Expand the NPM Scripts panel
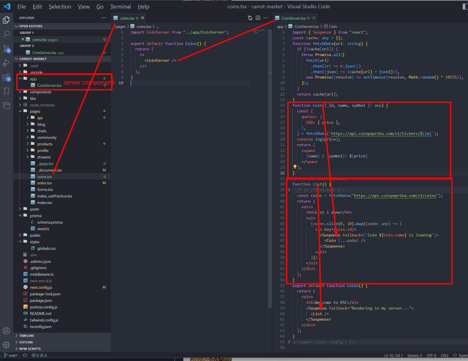Image resolution: width=468 pixels, height=361 pixels. point(62,349)
